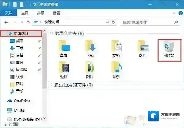Open 此电脑 in the navigation pane
Image resolution: width=184 pixels, height=128 pixels.
tap(16, 110)
